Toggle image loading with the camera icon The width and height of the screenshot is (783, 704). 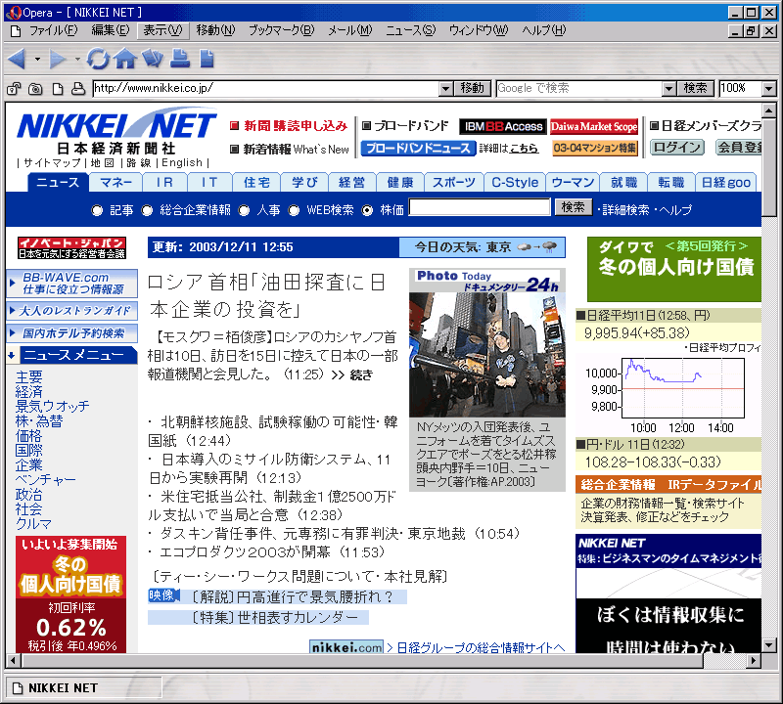35,89
